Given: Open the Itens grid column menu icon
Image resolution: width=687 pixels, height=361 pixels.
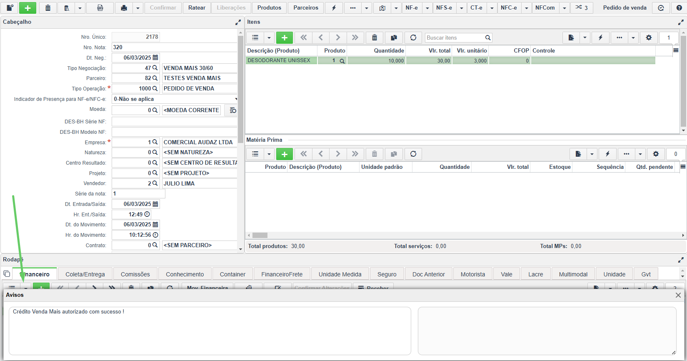Looking at the screenshot, I should click(x=676, y=50).
